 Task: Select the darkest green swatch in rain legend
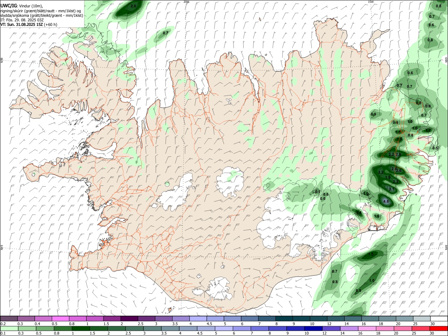pyautogui.click(x=80, y=328)
